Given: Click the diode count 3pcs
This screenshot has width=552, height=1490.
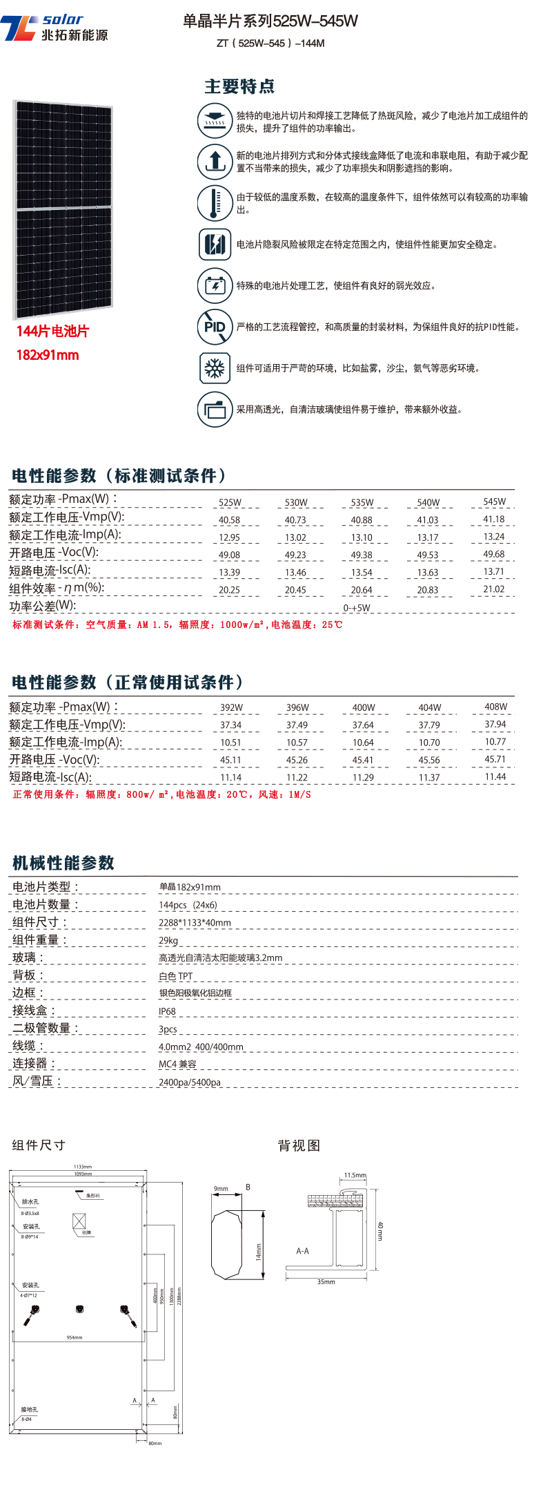Looking at the screenshot, I should click(x=168, y=1029).
